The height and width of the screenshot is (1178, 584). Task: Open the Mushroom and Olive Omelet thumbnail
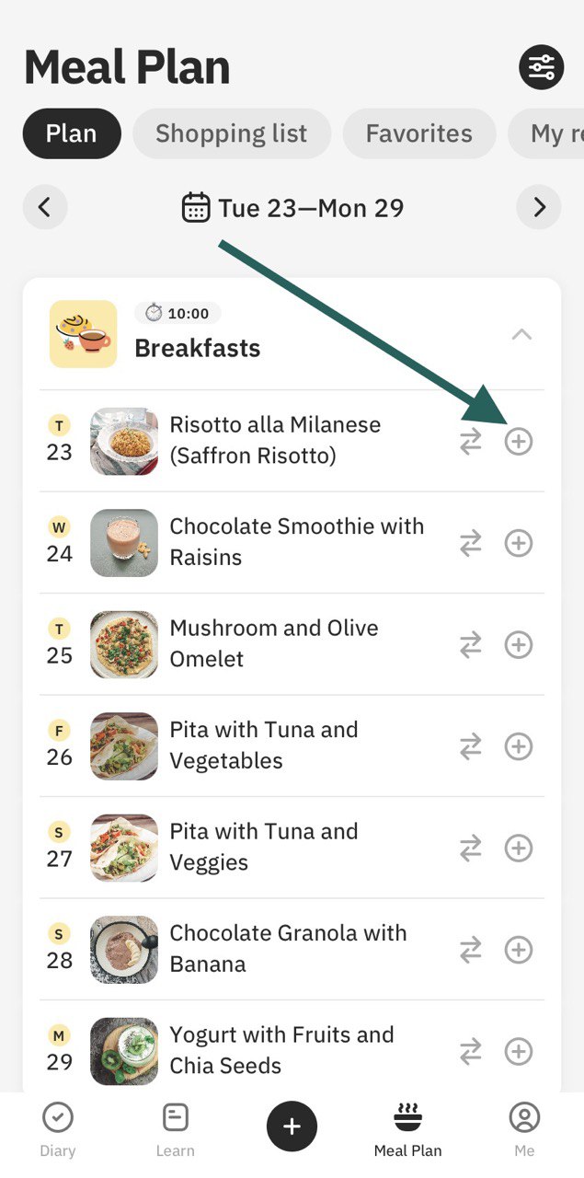tap(124, 645)
